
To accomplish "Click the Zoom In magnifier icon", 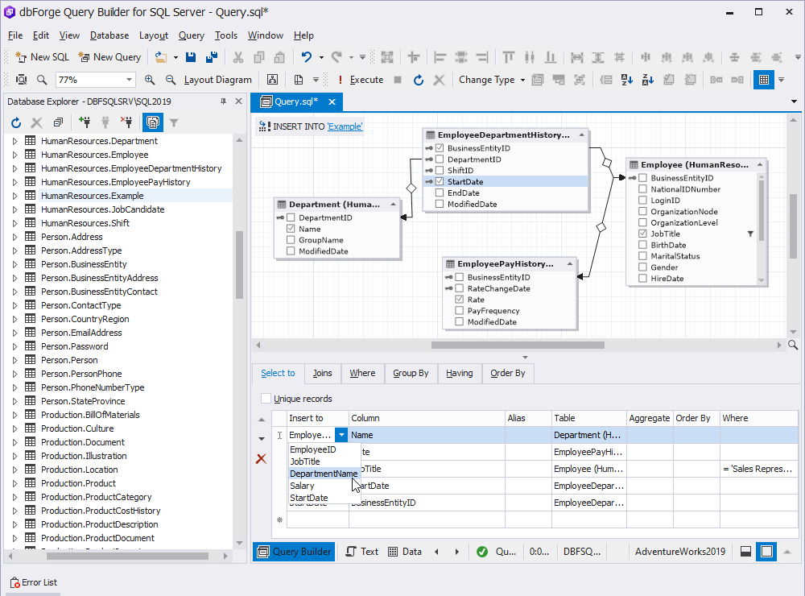I will 150,80.
